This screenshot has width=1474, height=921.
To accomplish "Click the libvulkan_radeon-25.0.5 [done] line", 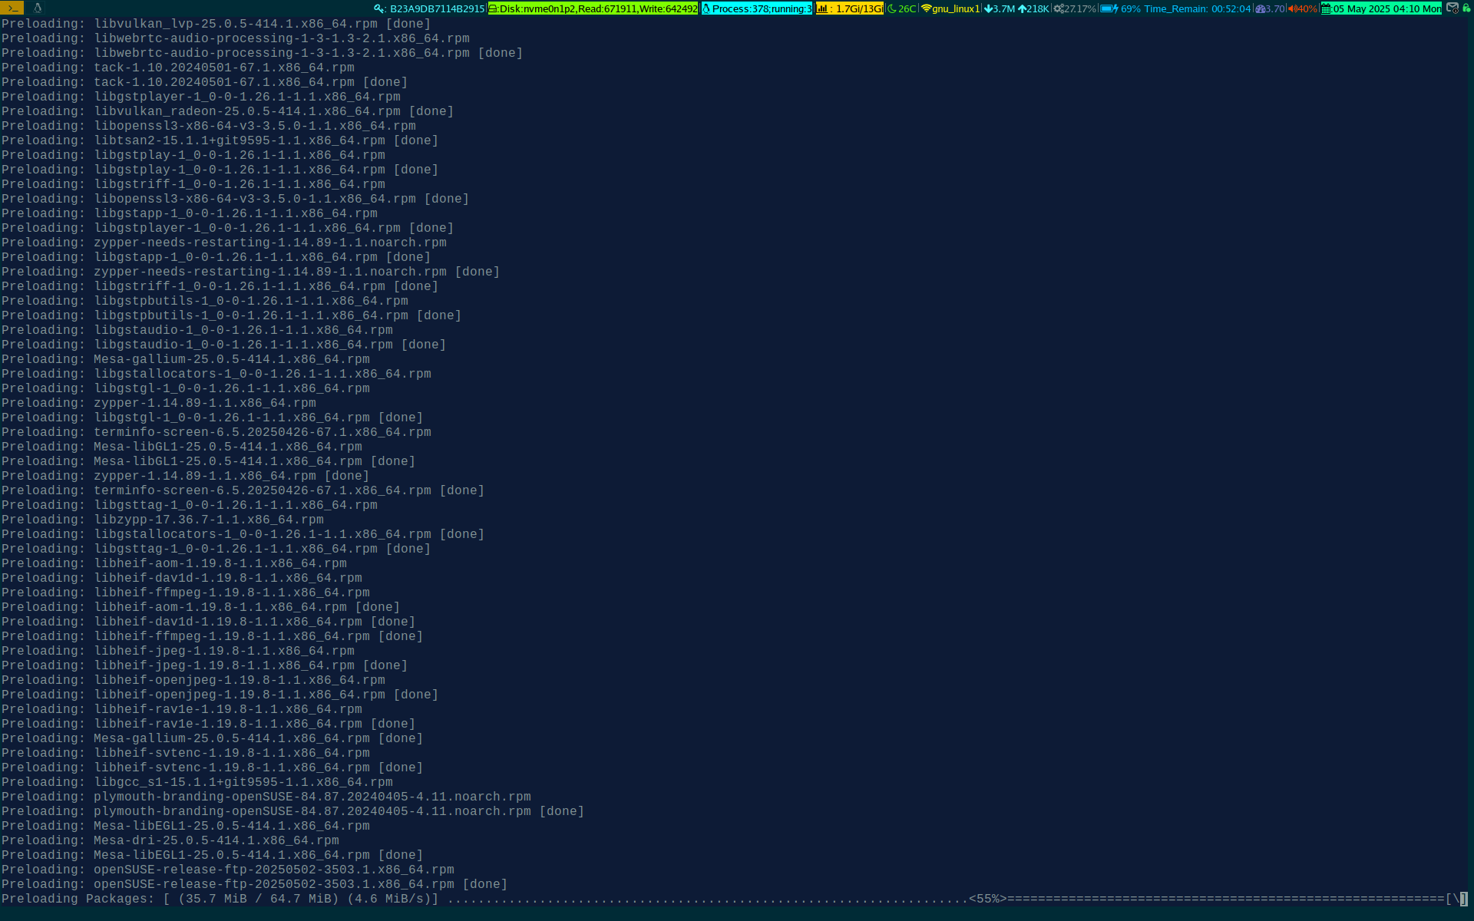I will (x=227, y=111).
